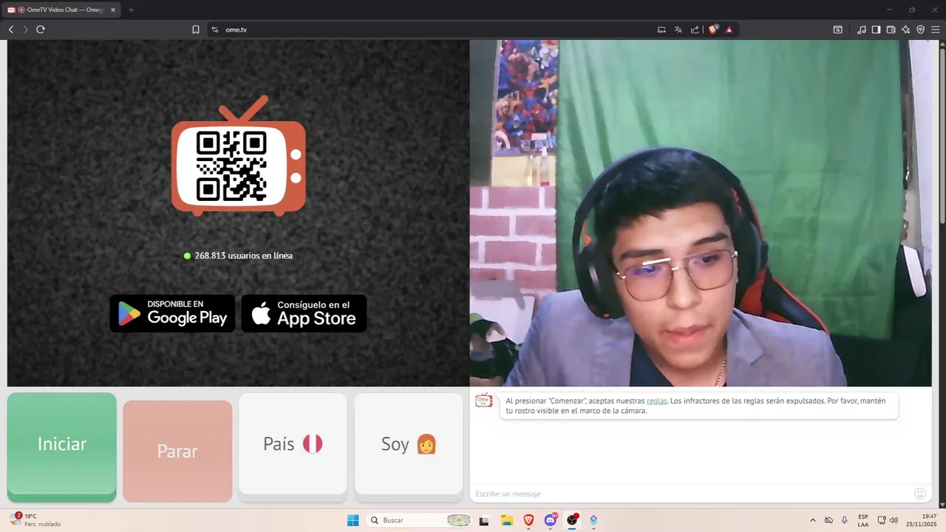Start chatting with the Iniciar button
Viewport: 946px width, 532px height.
[x=62, y=446]
